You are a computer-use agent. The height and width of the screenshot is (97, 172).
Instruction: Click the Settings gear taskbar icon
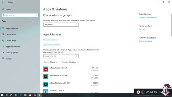(x=40, y=95)
